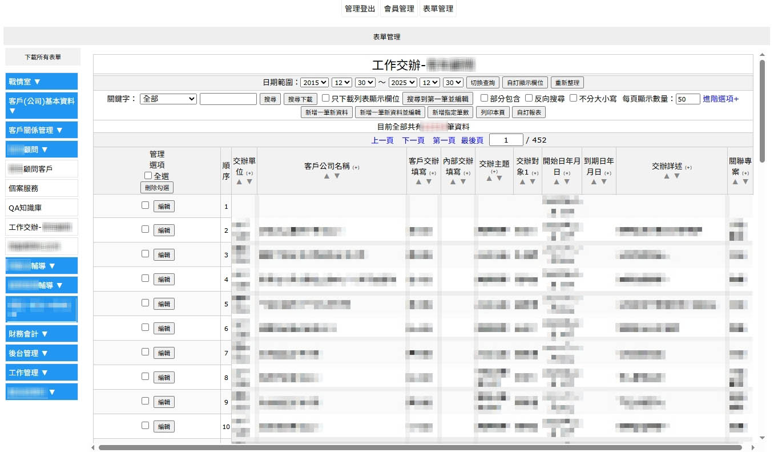Sort 客戶公司名稱 column ascending arrow
The width and height of the screenshot is (774, 457).
pos(327,176)
